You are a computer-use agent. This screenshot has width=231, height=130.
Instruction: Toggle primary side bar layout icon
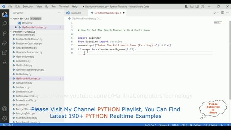pyautogui.click(x=187, y=6)
